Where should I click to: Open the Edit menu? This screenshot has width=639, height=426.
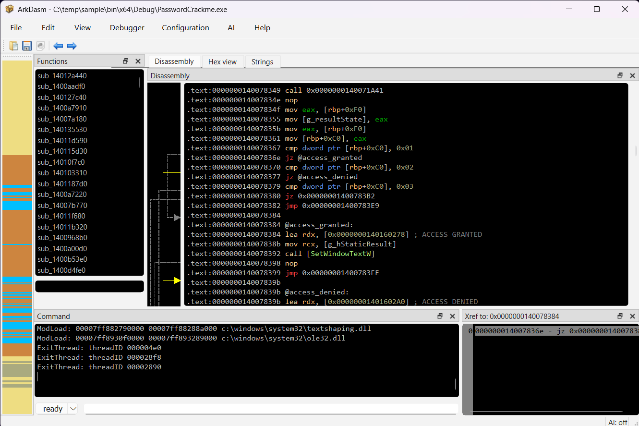[48, 27]
